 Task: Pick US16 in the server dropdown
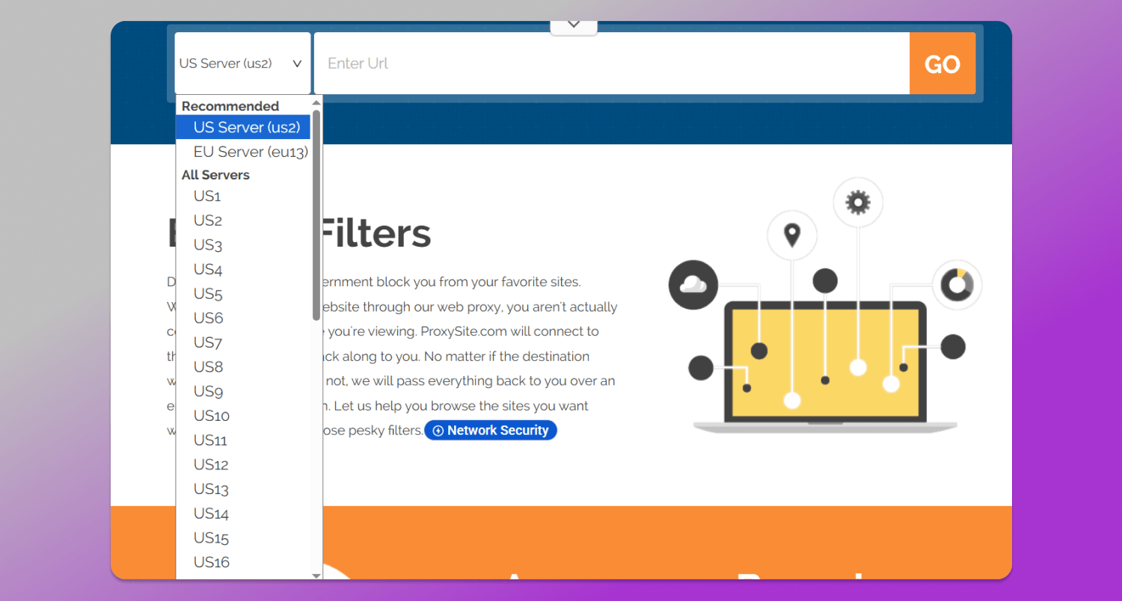(x=212, y=562)
